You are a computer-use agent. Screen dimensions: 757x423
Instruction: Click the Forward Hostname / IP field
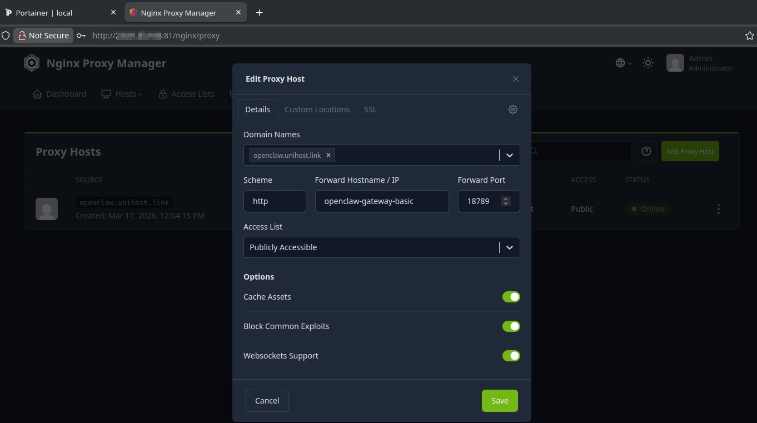point(382,201)
